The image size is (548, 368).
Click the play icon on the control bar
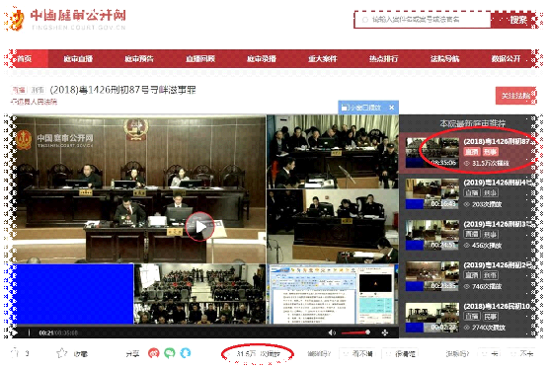(15, 332)
